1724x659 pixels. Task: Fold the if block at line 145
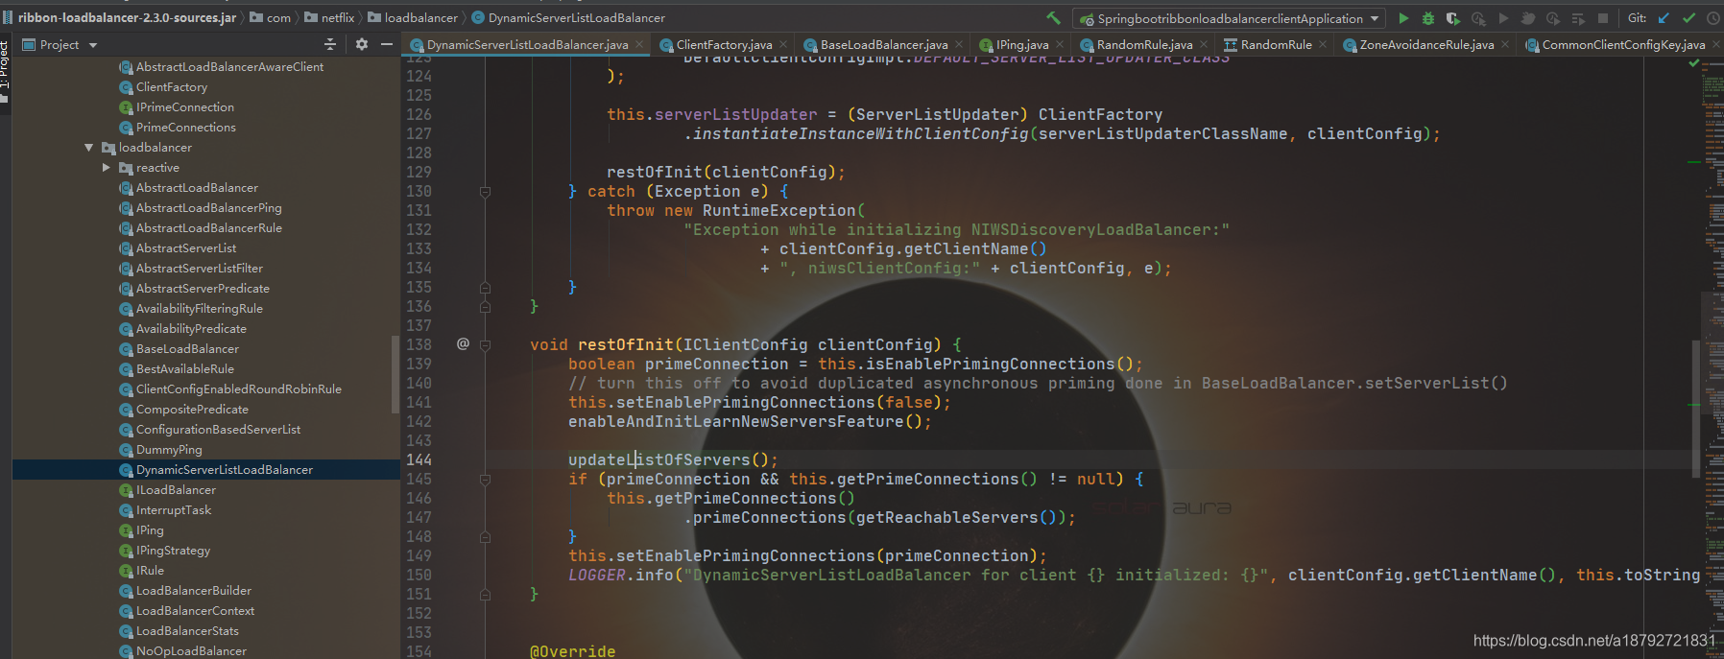(x=485, y=480)
